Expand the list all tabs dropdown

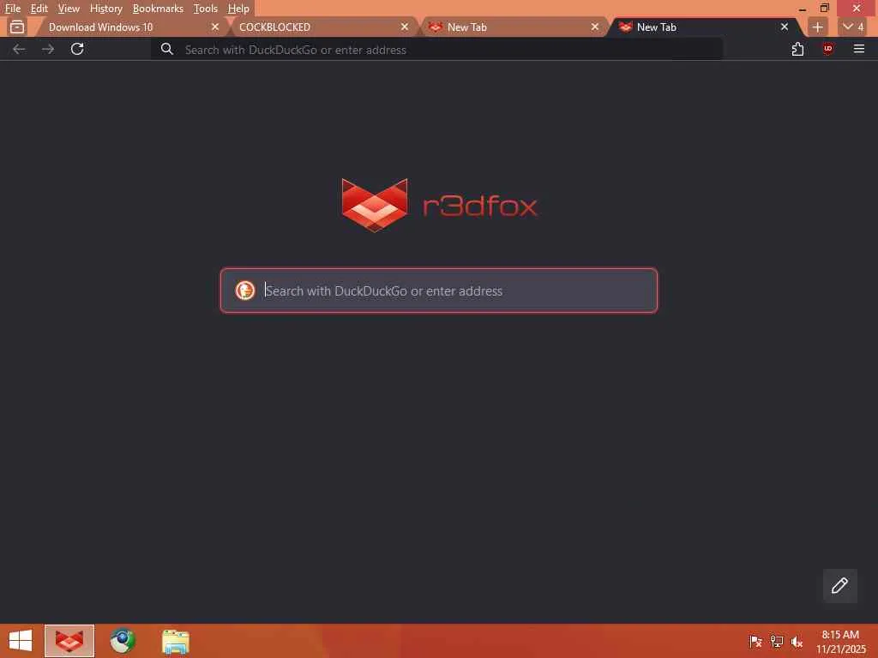[853, 27]
